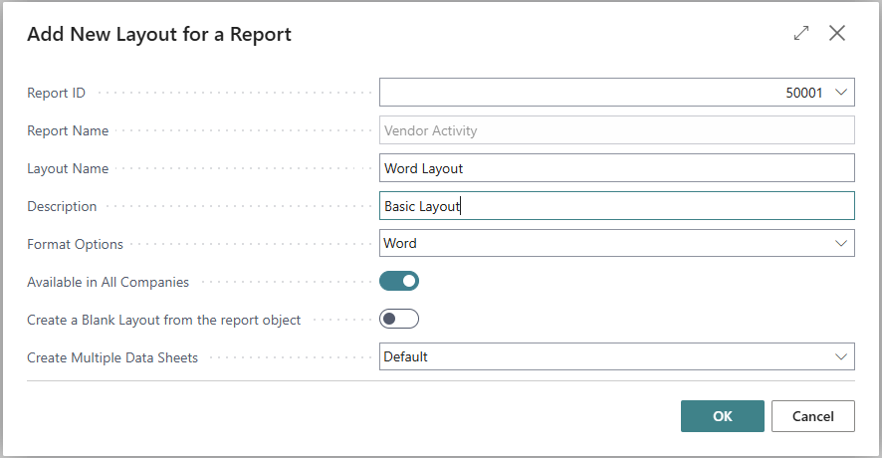
Task: Expand the dialog to full screen
Action: click(801, 34)
